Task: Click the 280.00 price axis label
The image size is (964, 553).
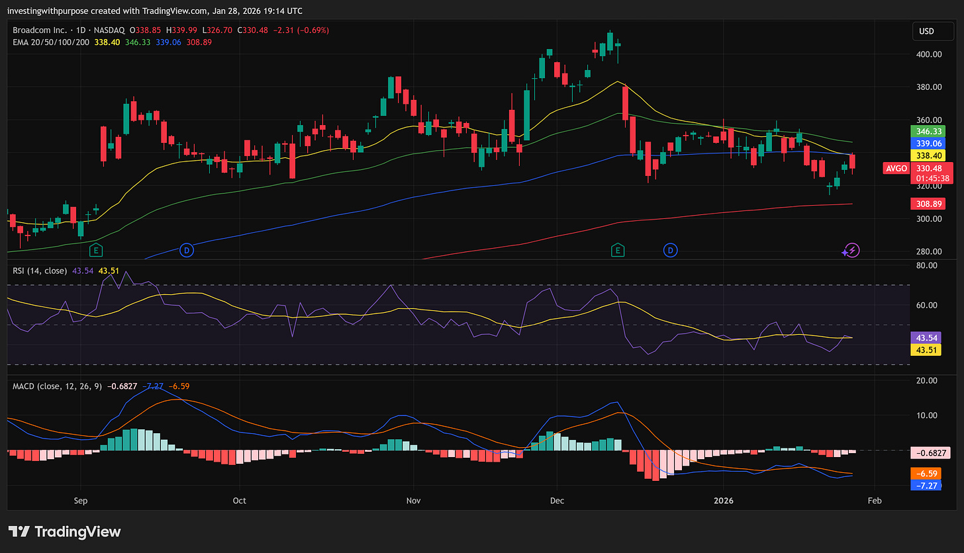Action: click(x=928, y=252)
